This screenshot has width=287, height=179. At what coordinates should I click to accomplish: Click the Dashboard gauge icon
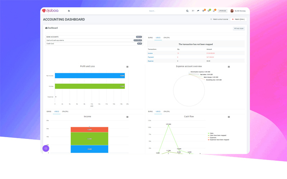tap(46, 28)
